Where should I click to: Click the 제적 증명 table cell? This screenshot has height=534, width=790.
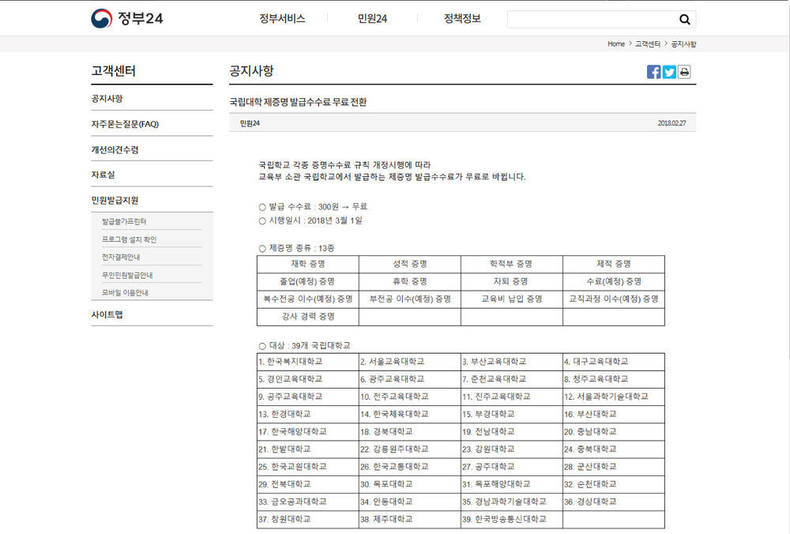[x=614, y=264]
